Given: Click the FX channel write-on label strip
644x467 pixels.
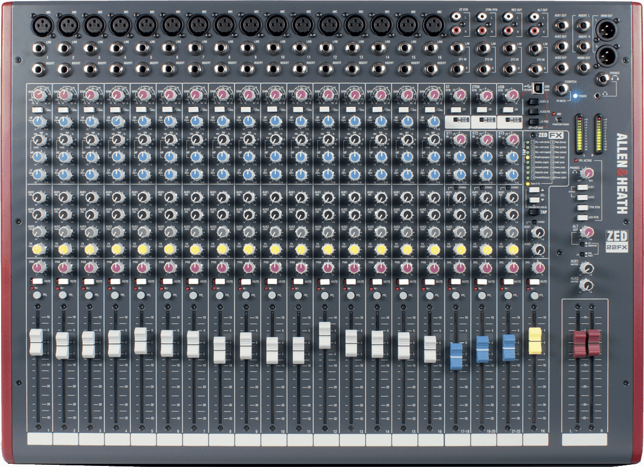Looking at the screenshot, I should coord(536,440).
